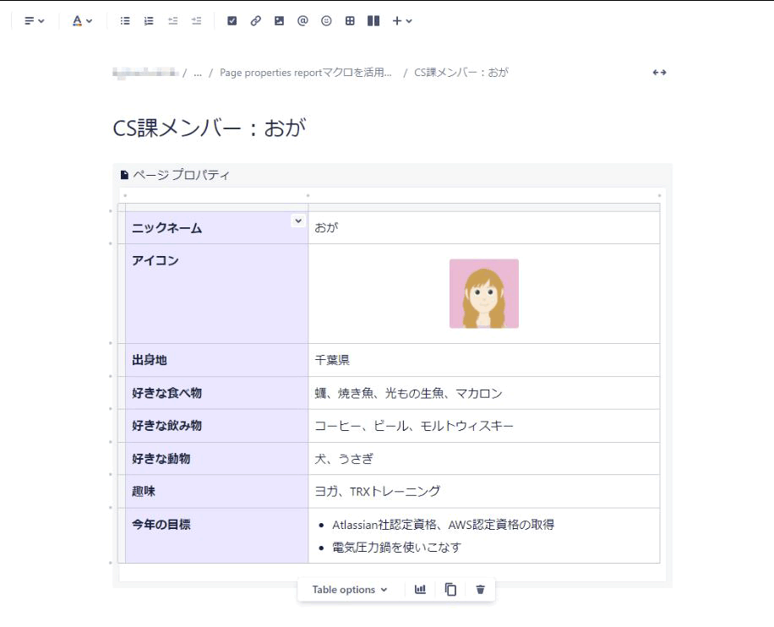Open the text styles dropdown
Viewport: 774px width, 627px height.
click(x=33, y=20)
